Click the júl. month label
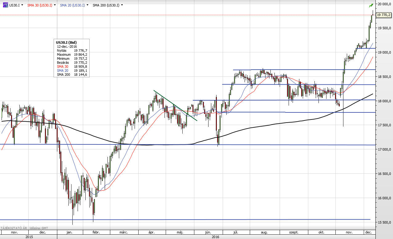Screen dimensions: 393x239 tap(236, 232)
